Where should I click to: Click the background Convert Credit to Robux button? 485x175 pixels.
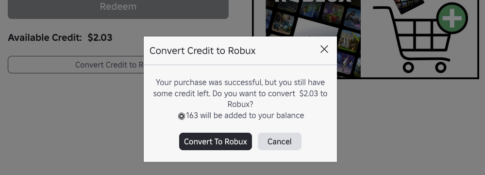[76, 65]
